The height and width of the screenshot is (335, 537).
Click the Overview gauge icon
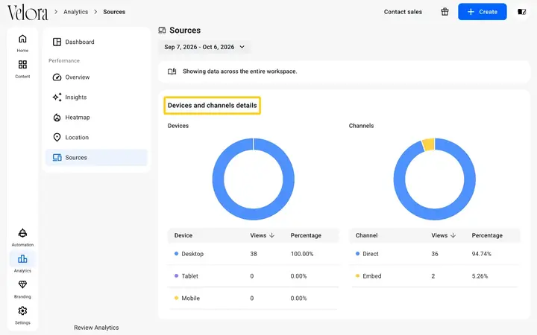[57, 77]
